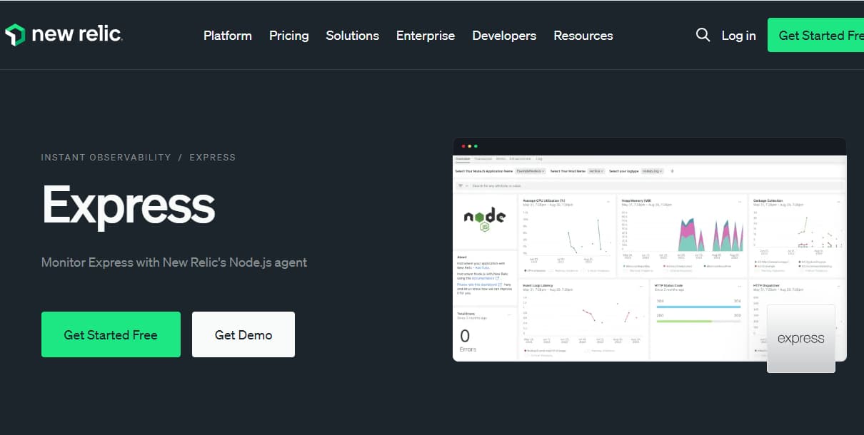
Task: Click the filter icon in the dashboard search bar
Action: [461, 185]
